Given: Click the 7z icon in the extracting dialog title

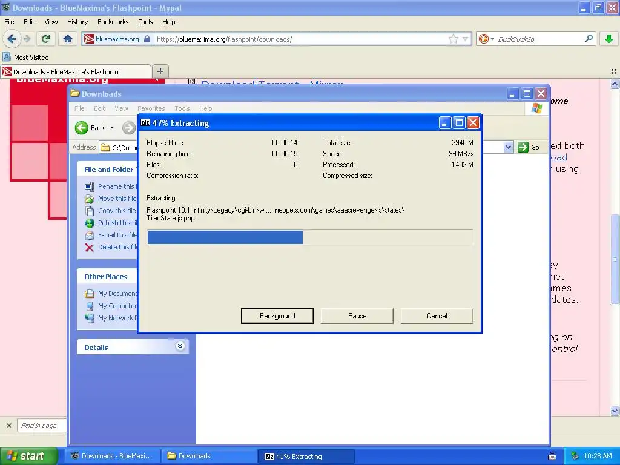Looking at the screenshot, I should (145, 122).
